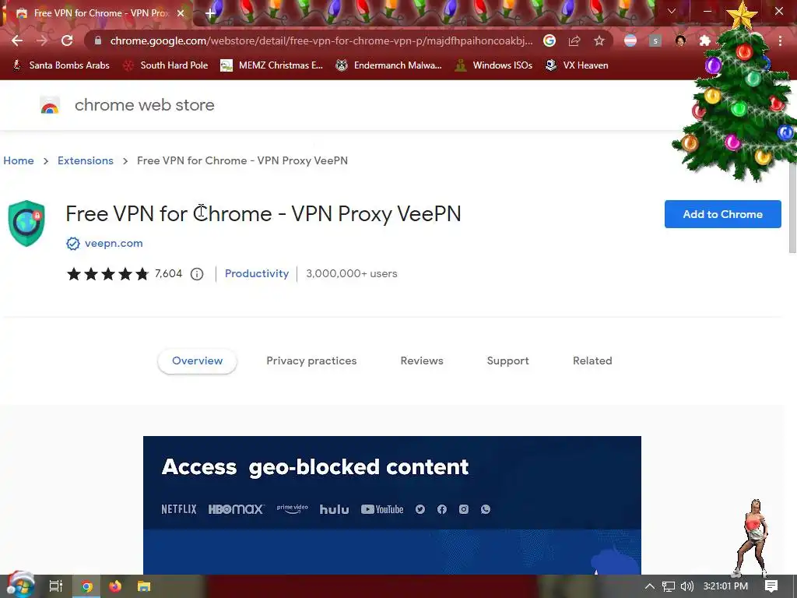Viewport: 797px width, 598px height.
Task: Bookmark this page with the star icon
Action: 599,40
